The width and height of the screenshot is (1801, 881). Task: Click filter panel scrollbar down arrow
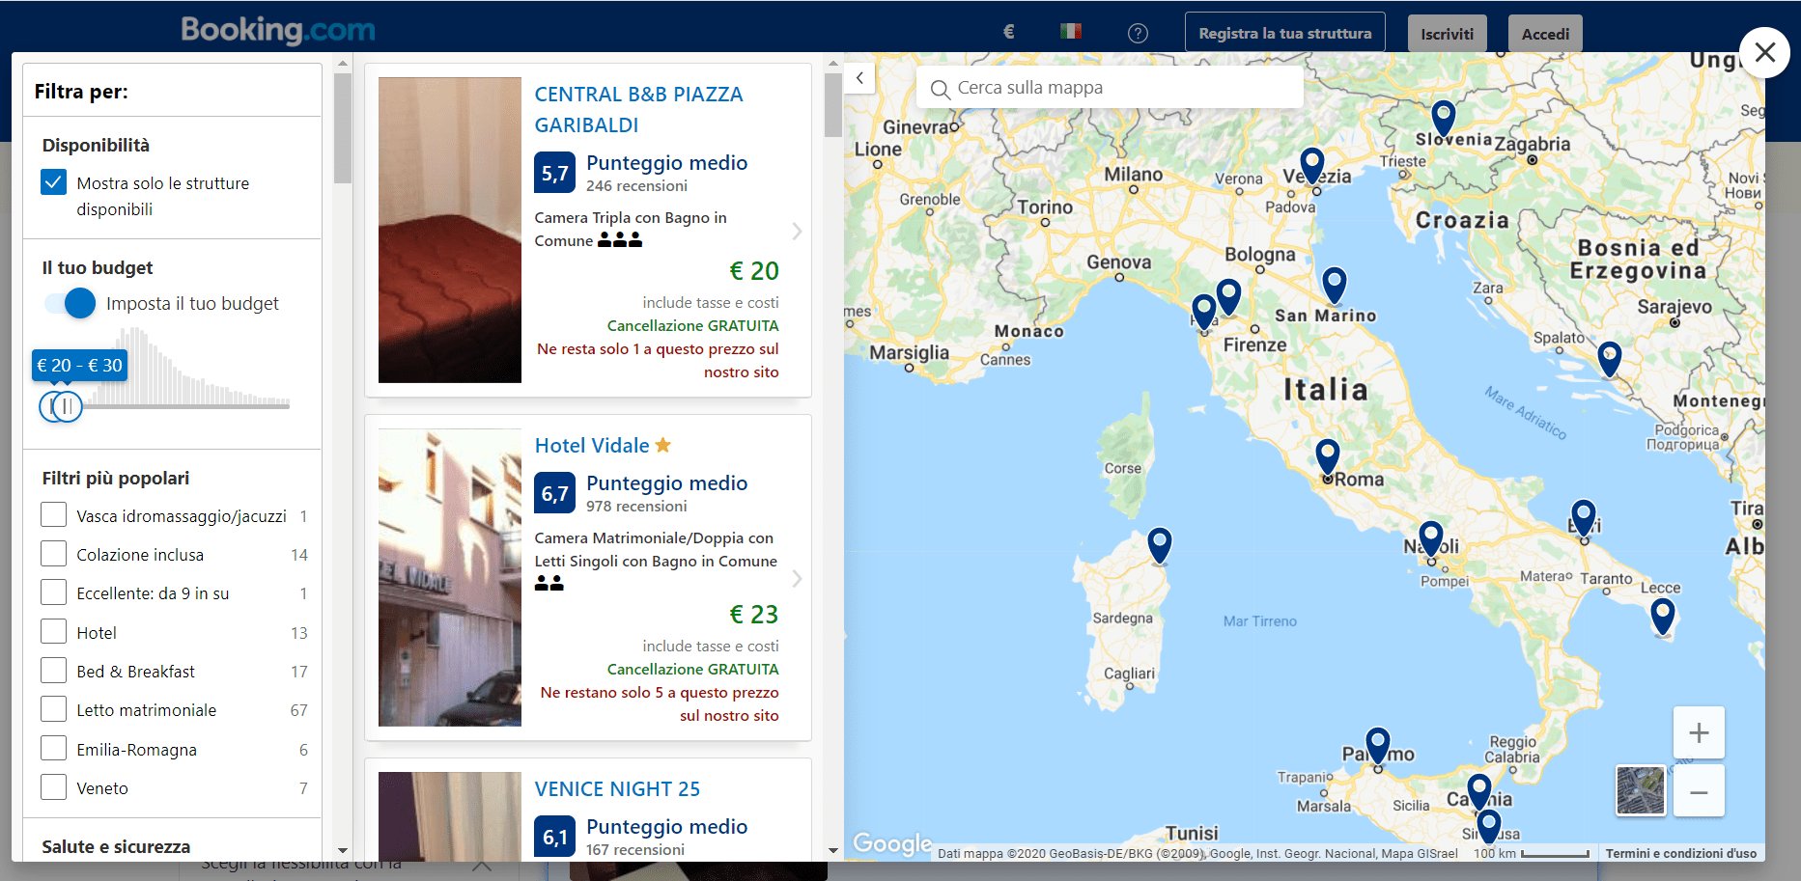343,851
